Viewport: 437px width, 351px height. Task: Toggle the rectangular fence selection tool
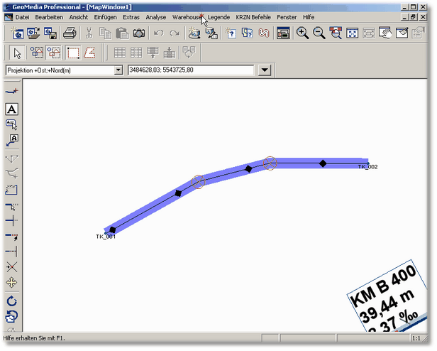pyautogui.click(x=72, y=52)
